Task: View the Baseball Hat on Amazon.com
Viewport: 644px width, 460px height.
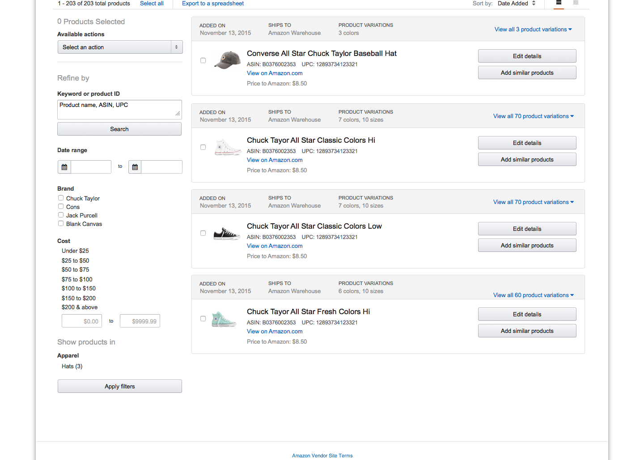Action: click(x=275, y=73)
